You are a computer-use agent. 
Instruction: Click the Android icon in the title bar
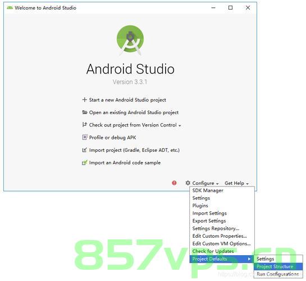click(10, 8)
